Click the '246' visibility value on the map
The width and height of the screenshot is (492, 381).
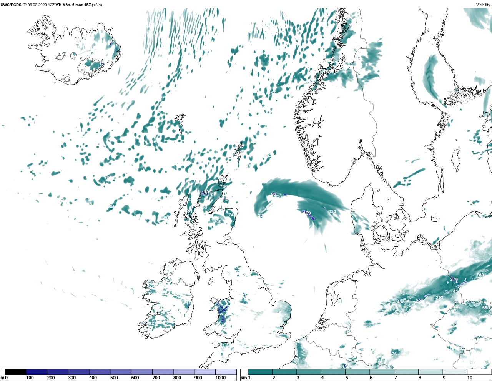[x=218, y=221]
